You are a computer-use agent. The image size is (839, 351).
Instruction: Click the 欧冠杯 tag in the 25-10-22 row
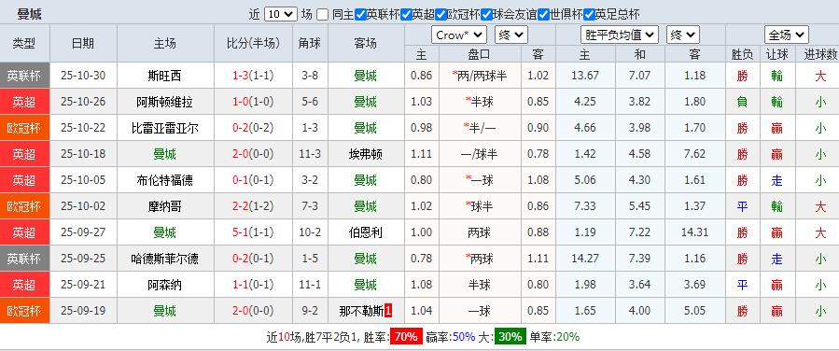point(24,128)
